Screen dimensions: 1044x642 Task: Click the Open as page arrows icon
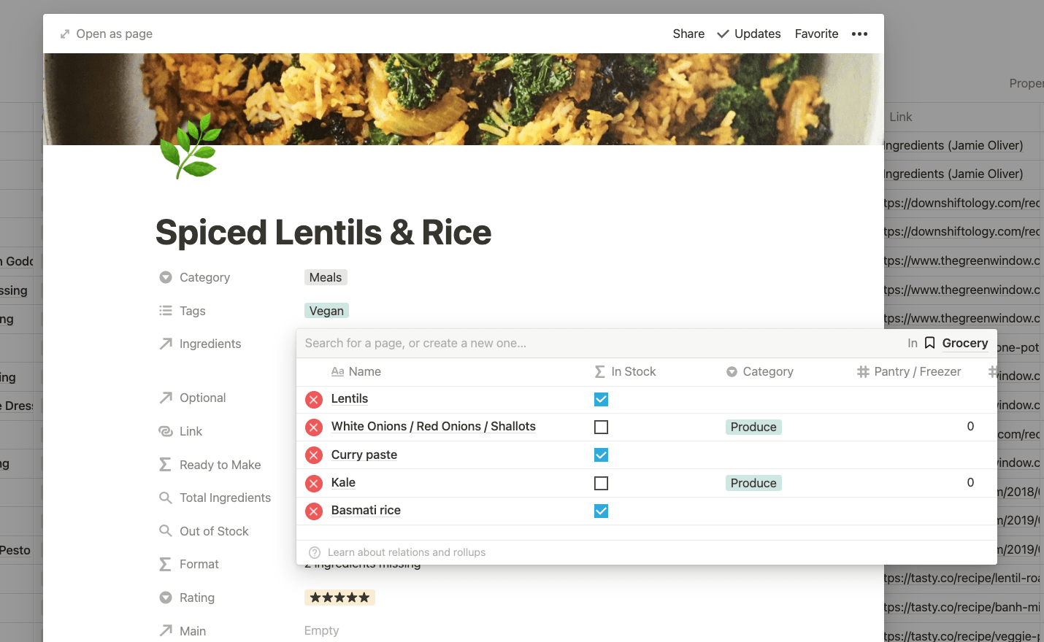point(65,34)
